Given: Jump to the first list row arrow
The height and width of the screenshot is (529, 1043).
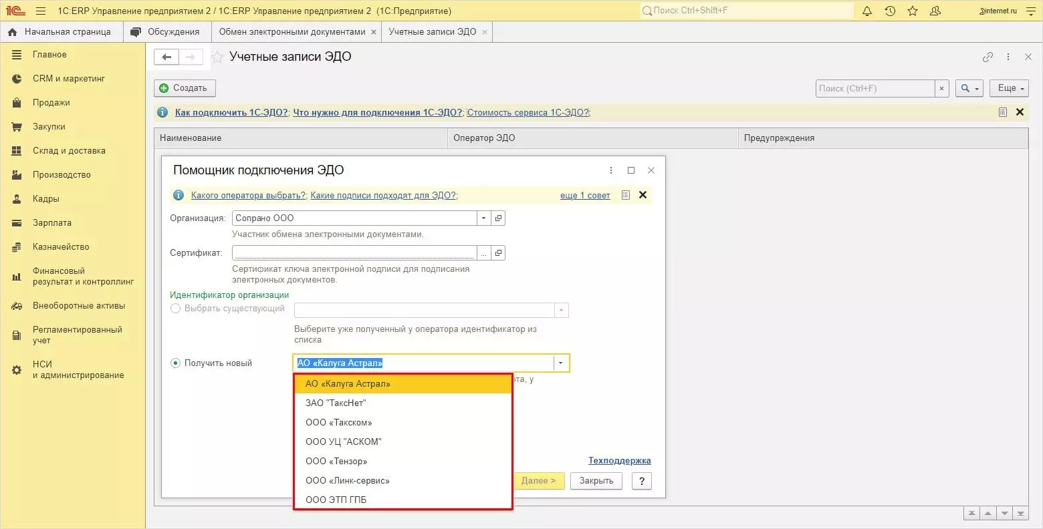Looking at the screenshot, I should (971, 513).
